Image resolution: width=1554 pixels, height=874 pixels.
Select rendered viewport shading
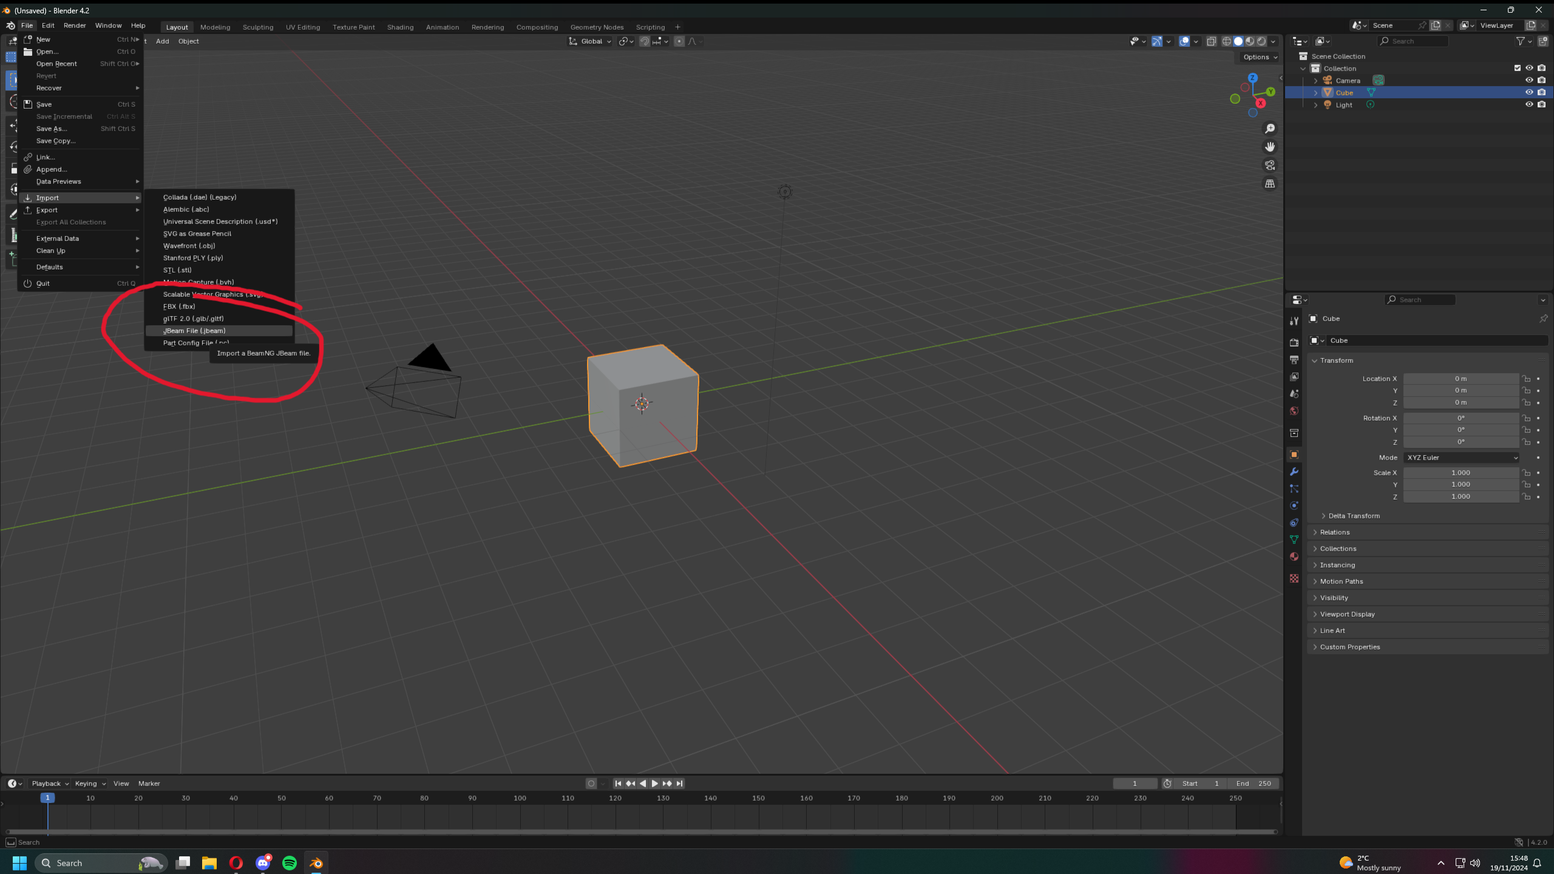[x=1261, y=41]
